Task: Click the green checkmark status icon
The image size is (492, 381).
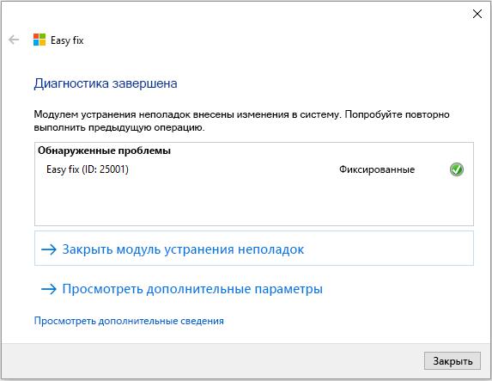Action: pos(457,169)
